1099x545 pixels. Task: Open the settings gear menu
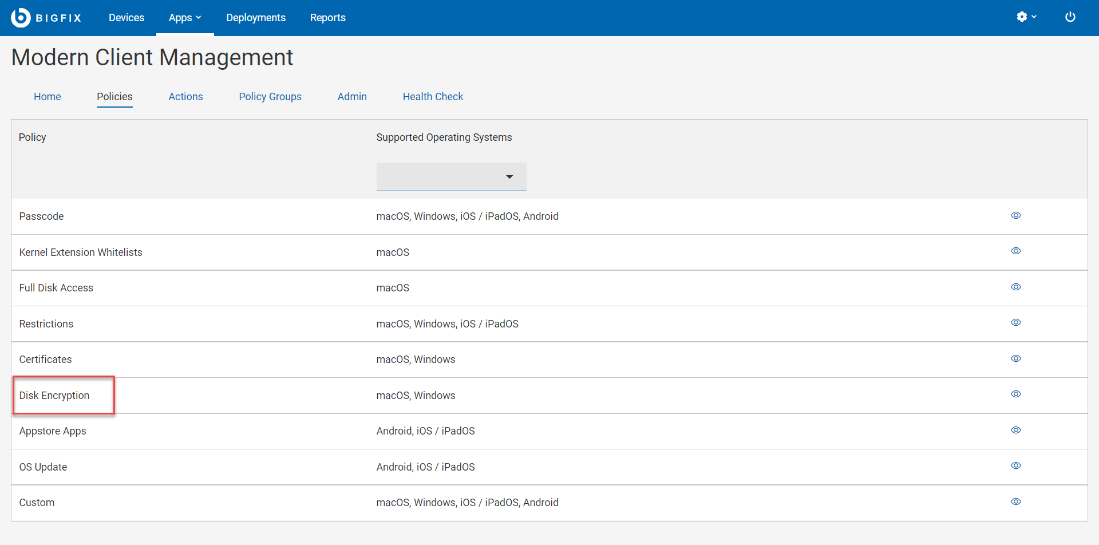(1026, 17)
